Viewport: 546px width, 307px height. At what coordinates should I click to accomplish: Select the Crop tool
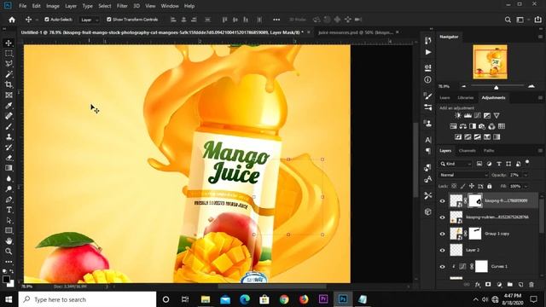tap(9, 84)
